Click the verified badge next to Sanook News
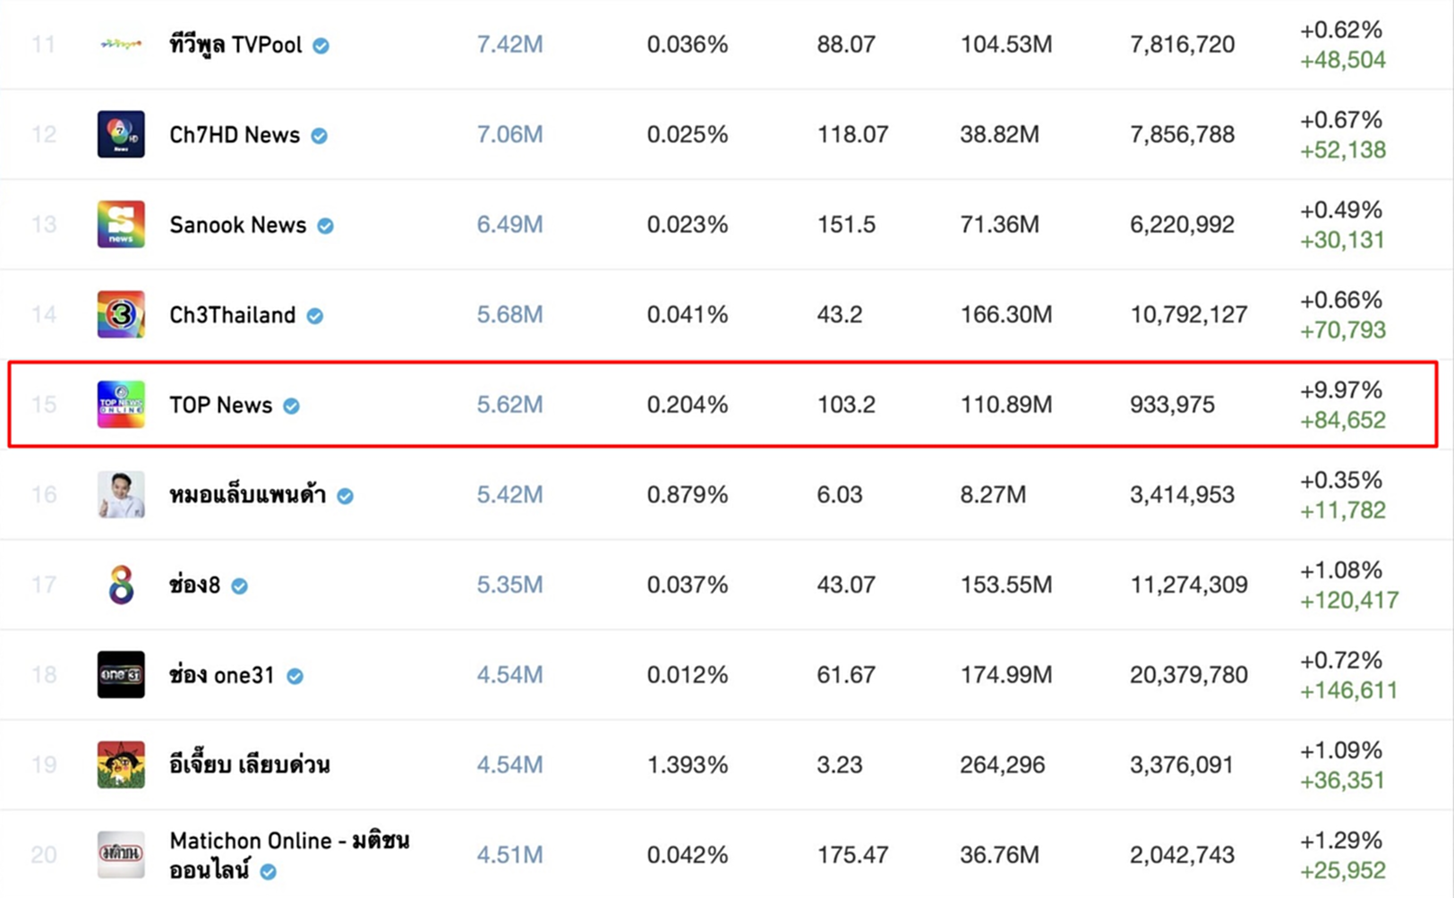The image size is (1454, 898). pos(326,227)
